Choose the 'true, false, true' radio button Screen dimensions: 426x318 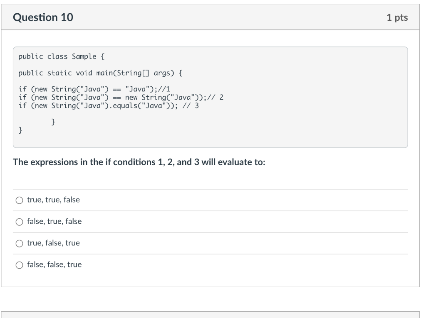pos(20,243)
